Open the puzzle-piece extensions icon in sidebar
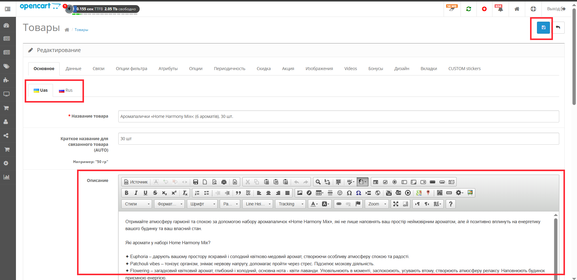The height and width of the screenshot is (280, 577). (6, 80)
